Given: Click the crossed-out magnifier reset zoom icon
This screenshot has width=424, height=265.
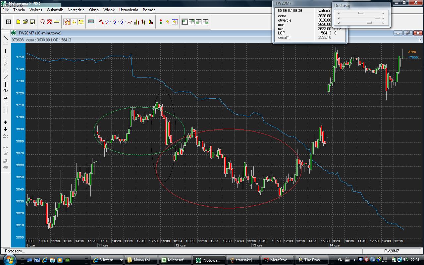Looking at the screenshot, I should (49, 22).
